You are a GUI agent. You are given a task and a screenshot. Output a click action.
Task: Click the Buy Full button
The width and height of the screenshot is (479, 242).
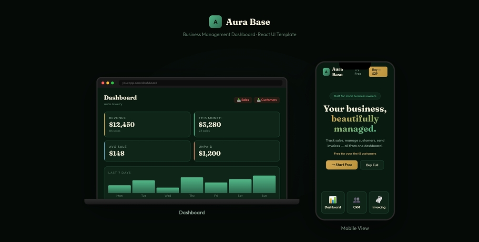point(372,165)
